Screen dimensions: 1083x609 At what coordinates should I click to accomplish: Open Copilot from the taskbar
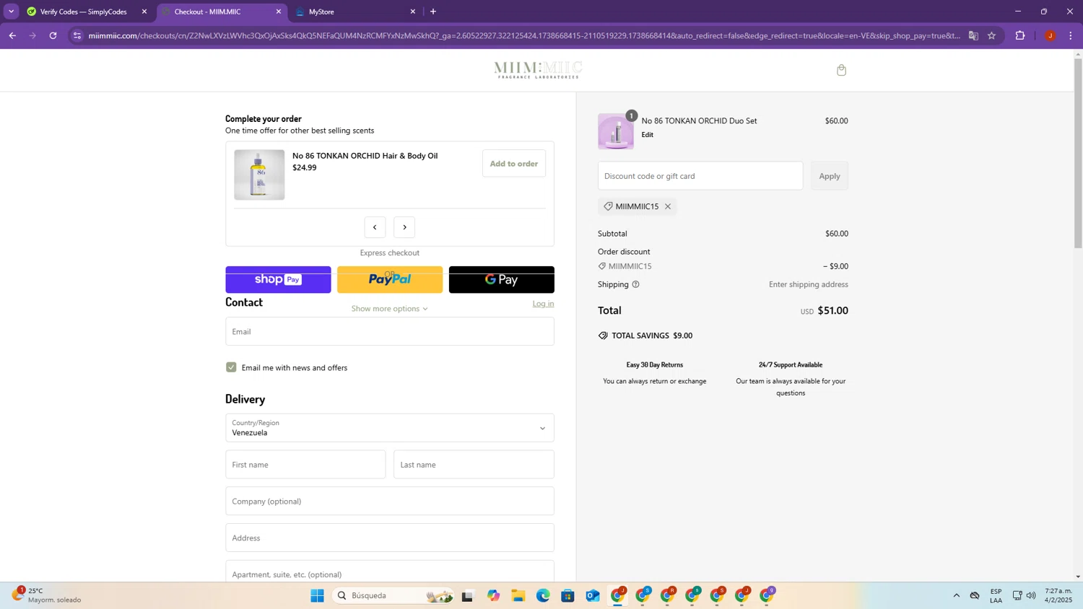click(x=493, y=595)
